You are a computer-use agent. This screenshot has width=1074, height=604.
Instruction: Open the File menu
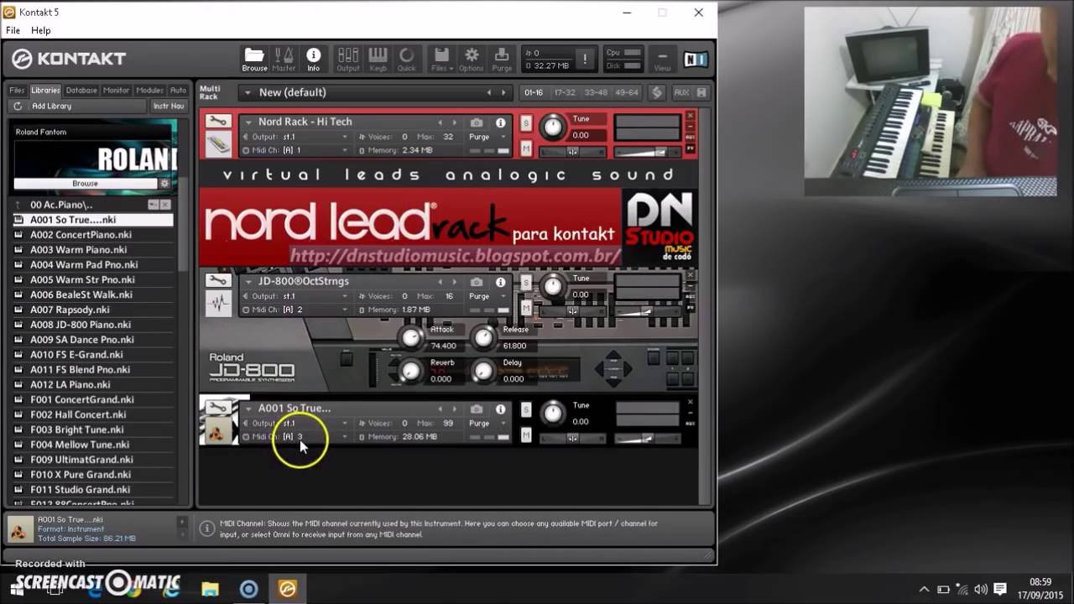[x=13, y=30]
